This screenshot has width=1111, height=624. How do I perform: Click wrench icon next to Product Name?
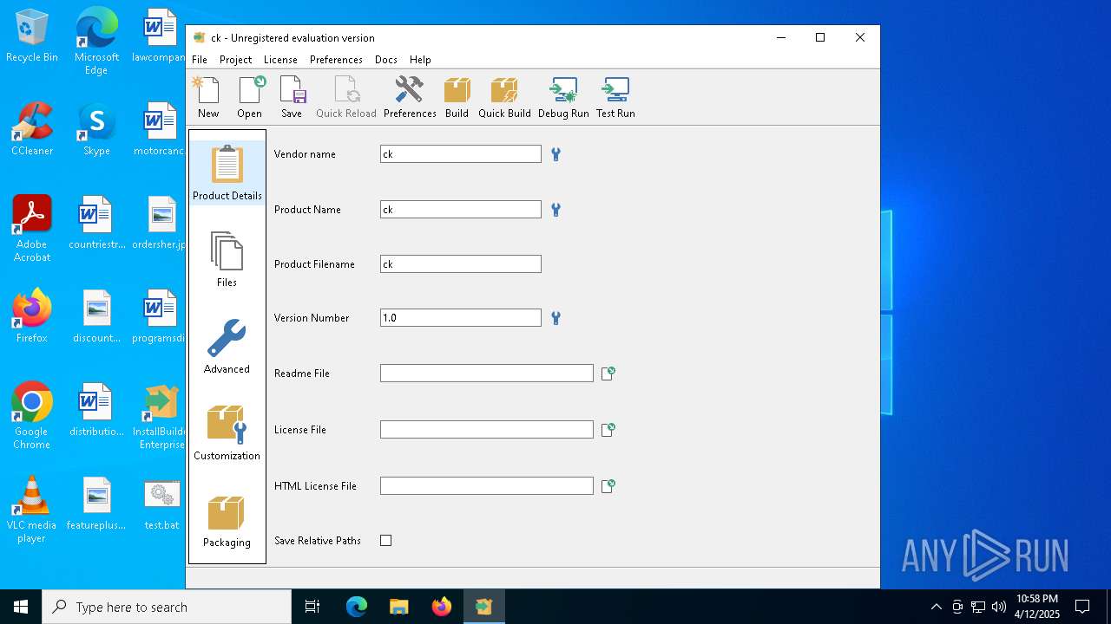[555, 210]
